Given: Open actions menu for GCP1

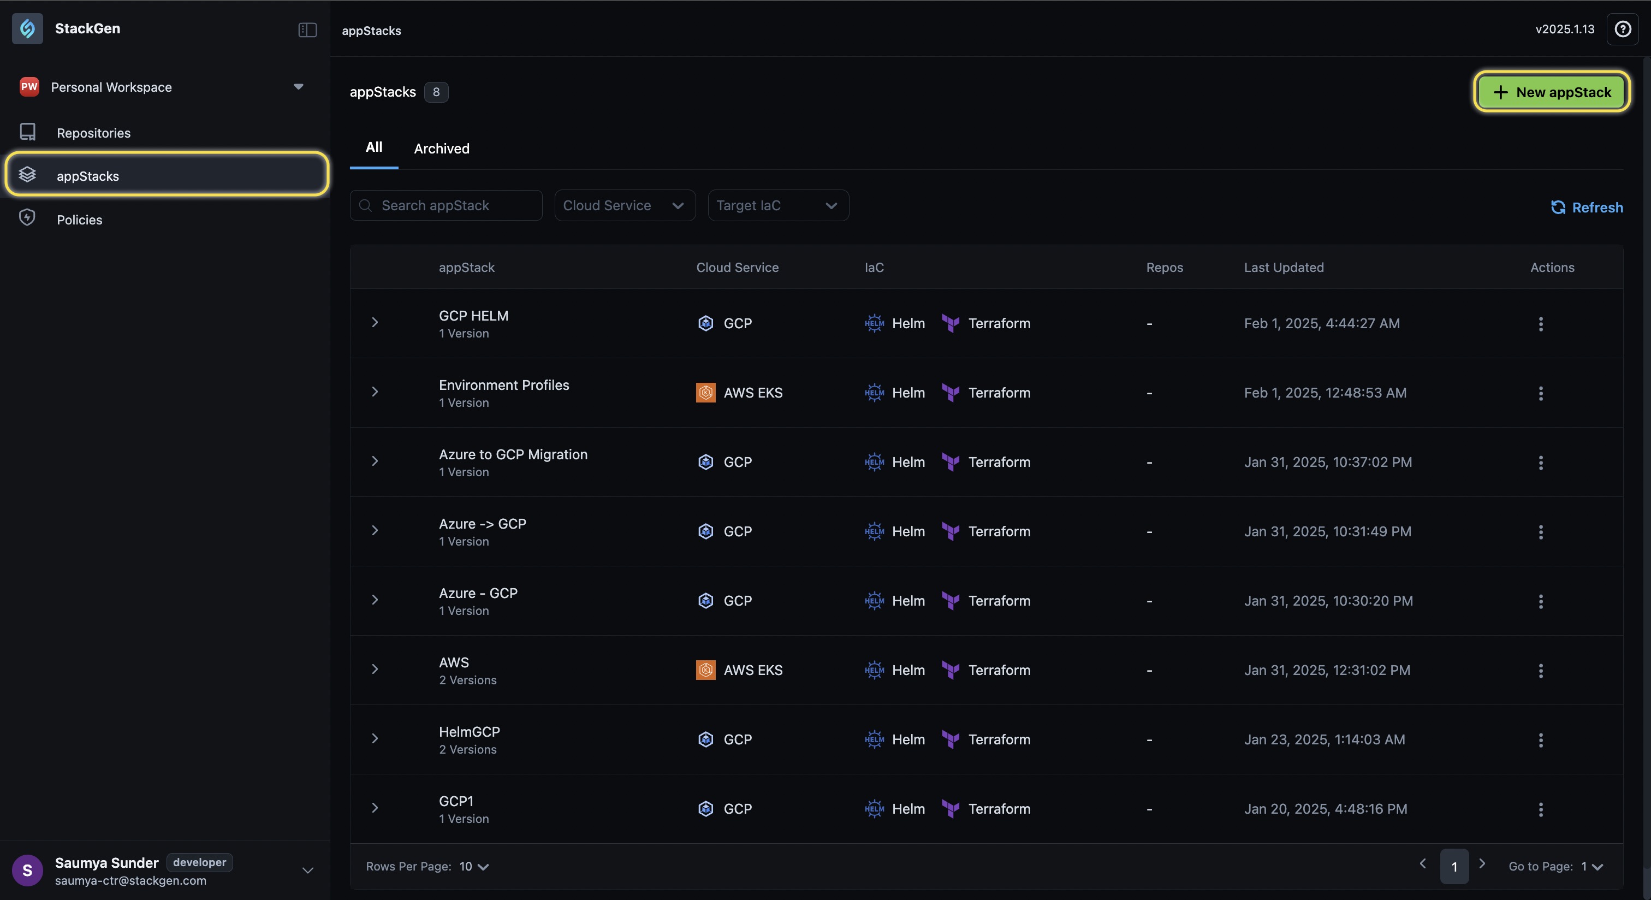Looking at the screenshot, I should click(1541, 809).
